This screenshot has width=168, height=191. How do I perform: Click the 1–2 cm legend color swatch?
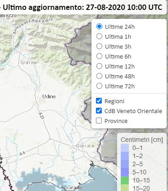click(125, 156)
